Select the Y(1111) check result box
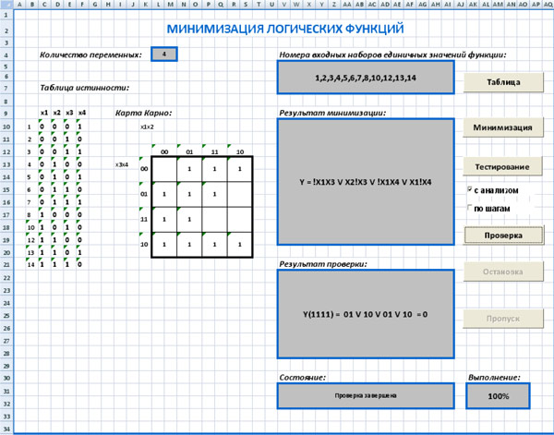The image size is (554, 435). 366,314
